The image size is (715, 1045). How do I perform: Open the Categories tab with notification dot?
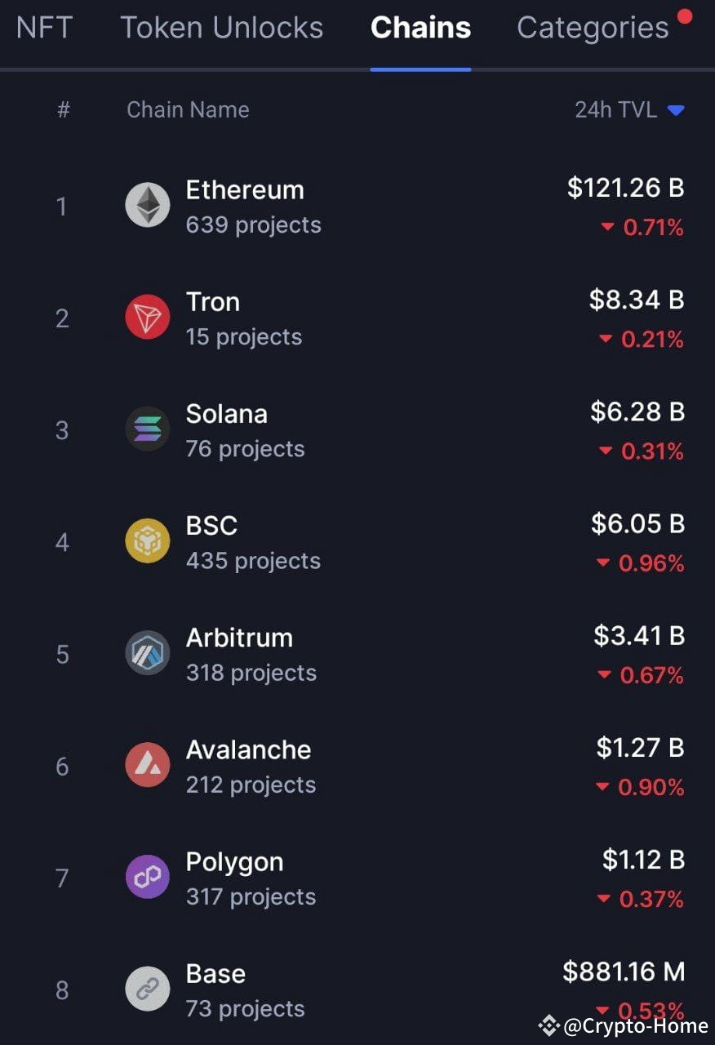[x=593, y=28]
